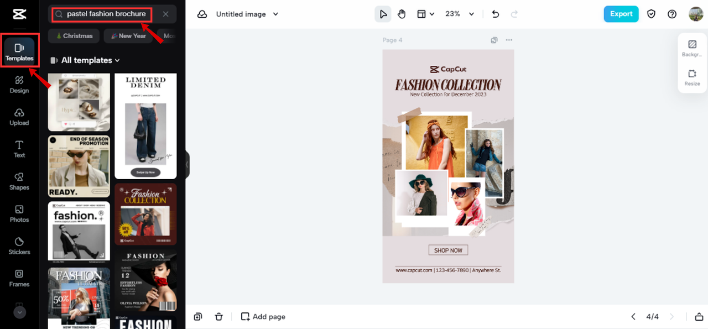Image resolution: width=708 pixels, height=329 pixels.
Task: Select the SHOP NOW button on canvas
Action: point(448,250)
